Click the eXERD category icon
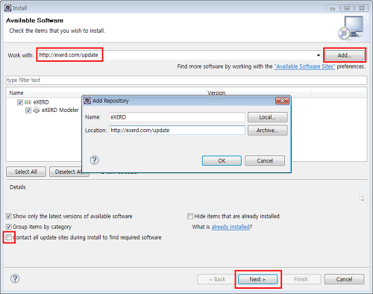 (28, 102)
